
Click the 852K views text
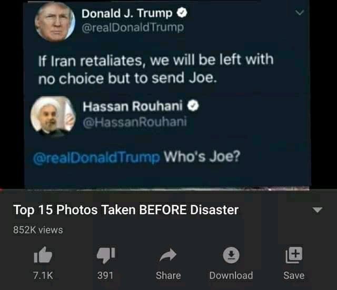tap(38, 230)
